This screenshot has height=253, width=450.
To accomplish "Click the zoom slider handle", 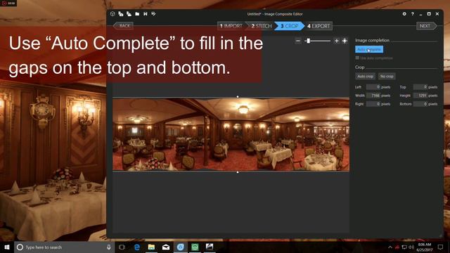I will pyautogui.click(x=309, y=41).
